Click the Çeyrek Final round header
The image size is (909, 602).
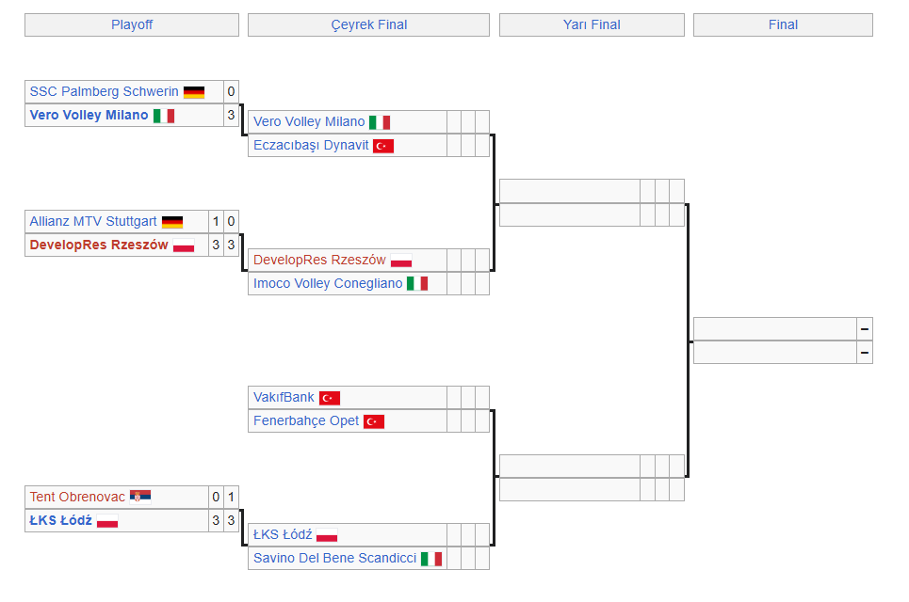coord(368,24)
